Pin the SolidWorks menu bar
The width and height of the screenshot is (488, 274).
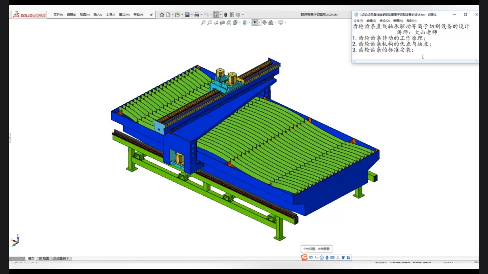[151, 15]
